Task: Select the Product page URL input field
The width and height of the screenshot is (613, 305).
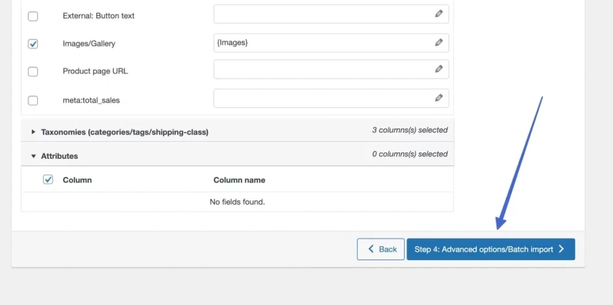Action: tap(323, 70)
